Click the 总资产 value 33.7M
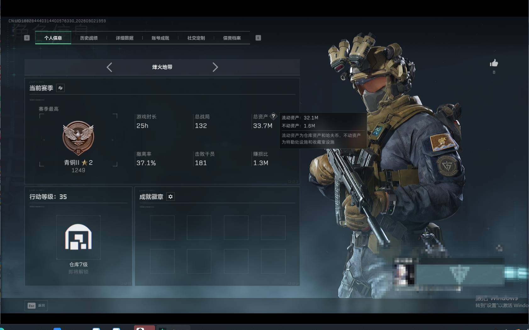This screenshot has width=529, height=330. coord(263,126)
